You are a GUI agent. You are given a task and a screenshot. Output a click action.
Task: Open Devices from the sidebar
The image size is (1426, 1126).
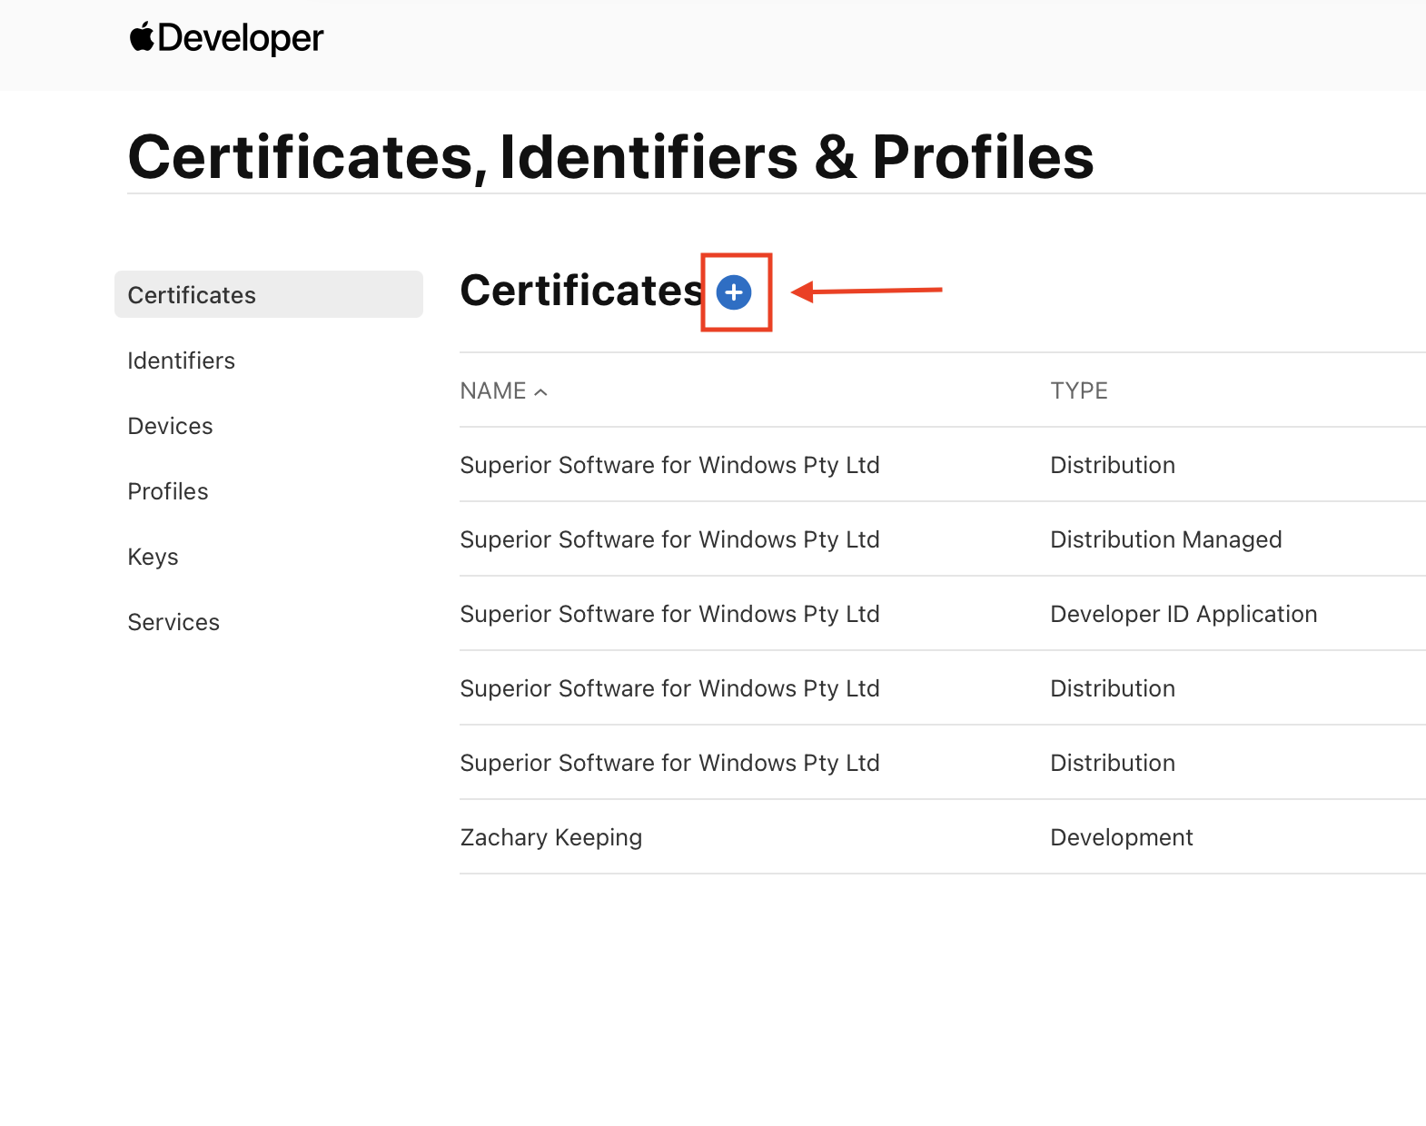coord(170,426)
